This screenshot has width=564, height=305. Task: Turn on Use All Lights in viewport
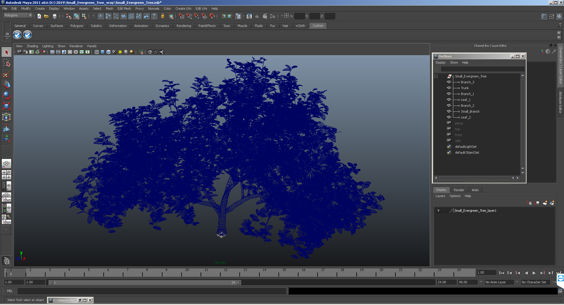(120, 52)
